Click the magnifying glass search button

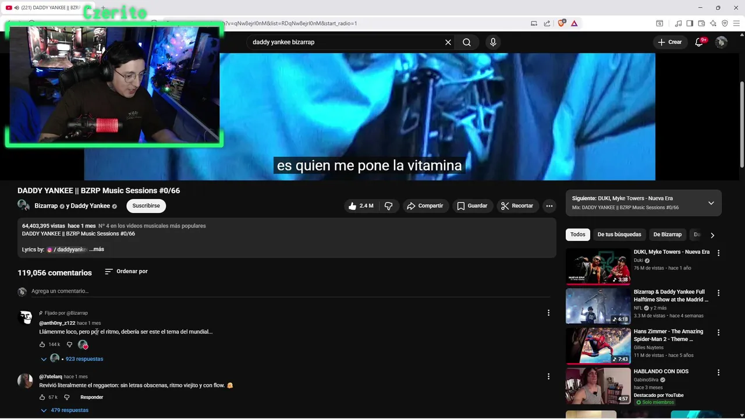[x=467, y=42]
